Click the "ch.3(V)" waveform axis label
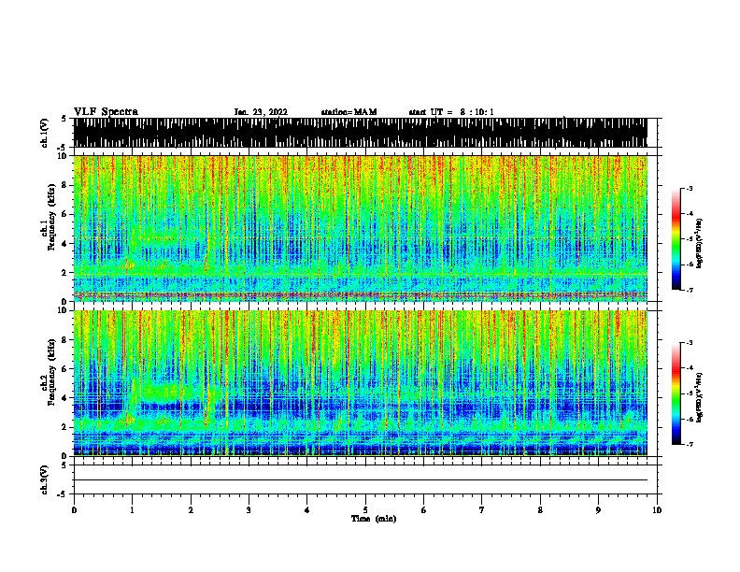The height and width of the screenshot is (572, 740). click(44, 479)
